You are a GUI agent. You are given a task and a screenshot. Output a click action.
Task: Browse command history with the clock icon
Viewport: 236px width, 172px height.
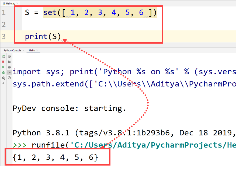pos(9,78)
